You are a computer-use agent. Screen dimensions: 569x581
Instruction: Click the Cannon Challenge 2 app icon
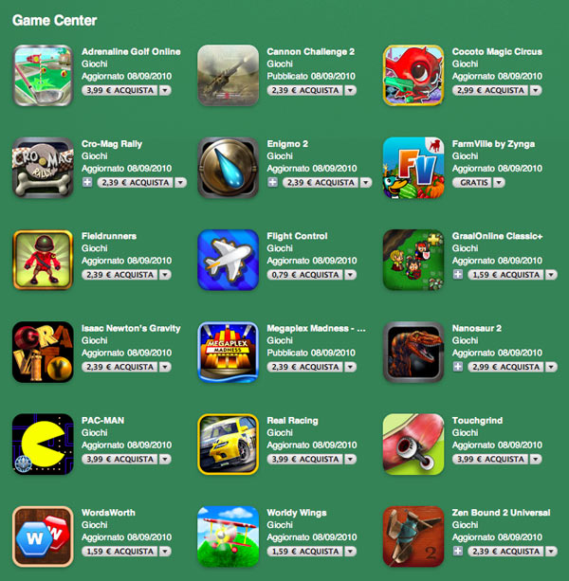point(228,76)
